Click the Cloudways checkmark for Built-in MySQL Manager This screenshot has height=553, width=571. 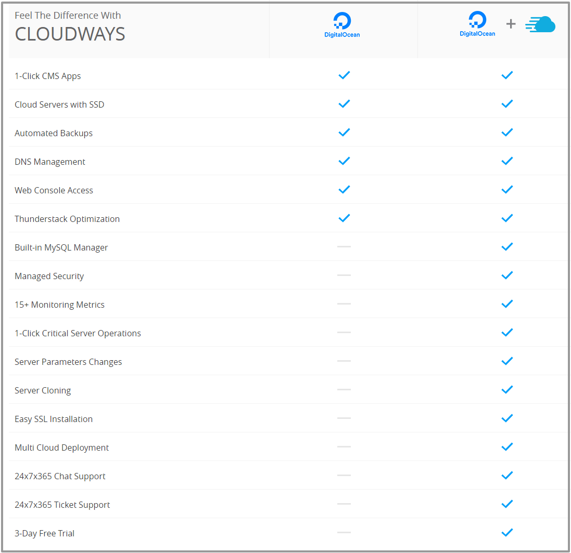[507, 247]
